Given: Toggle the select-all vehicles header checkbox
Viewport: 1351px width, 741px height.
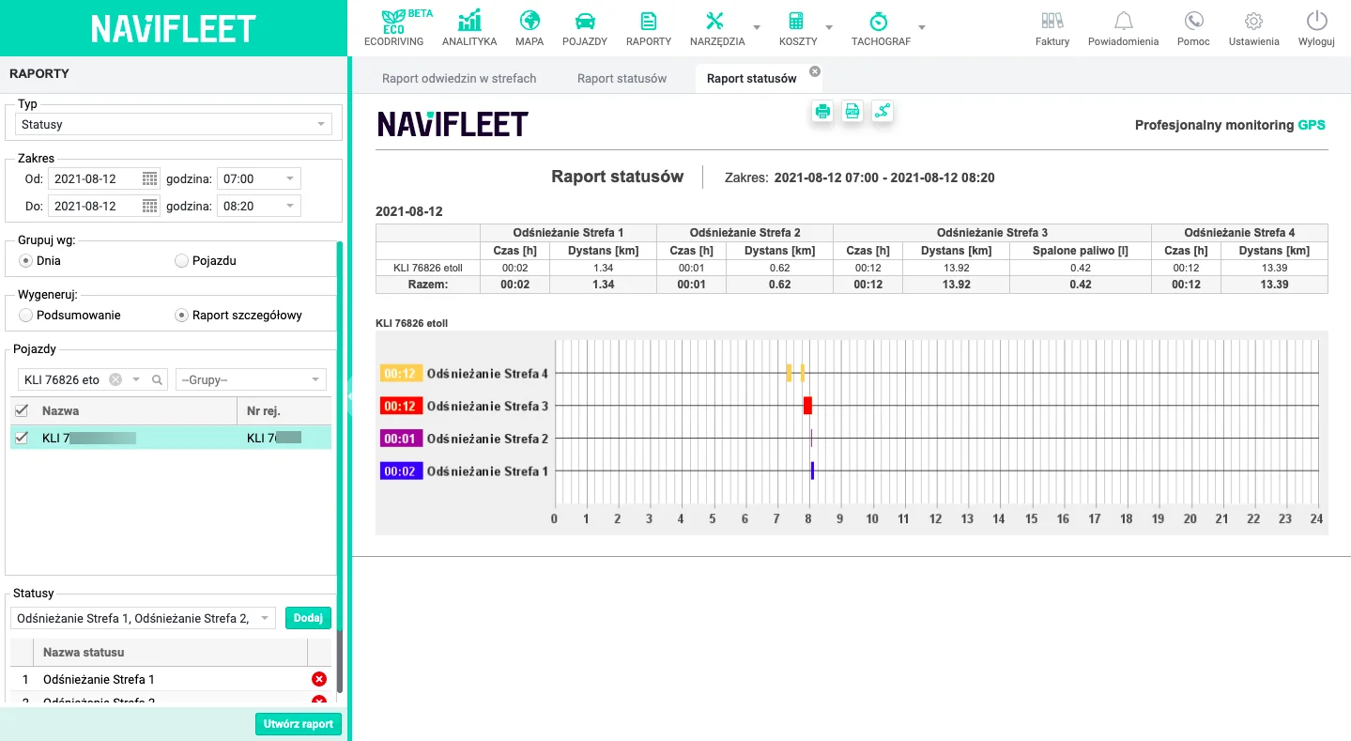Looking at the screenshot, I should pos(23,410).
